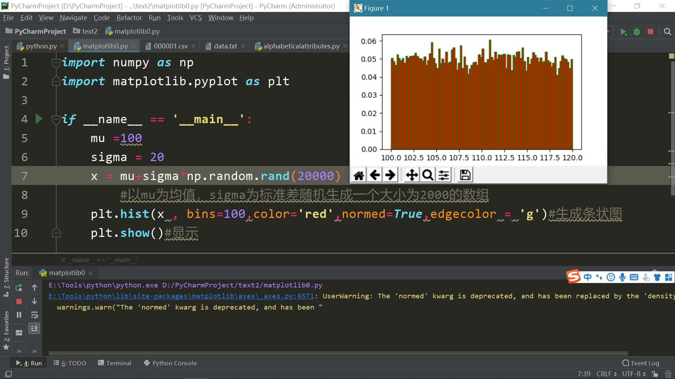
Task: Run the program with green play button
Action: pyautogui.click(x=624, y=32)
